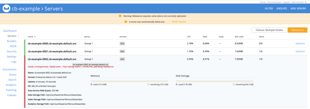The image size is (310, 109).
Task: Click the orange Rebalance button
Action: 298,30
